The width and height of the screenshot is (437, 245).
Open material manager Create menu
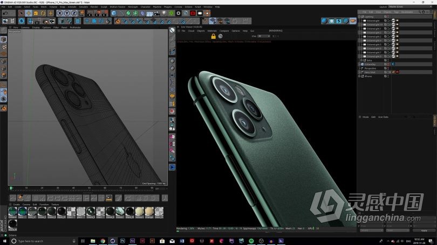(16, 205)
